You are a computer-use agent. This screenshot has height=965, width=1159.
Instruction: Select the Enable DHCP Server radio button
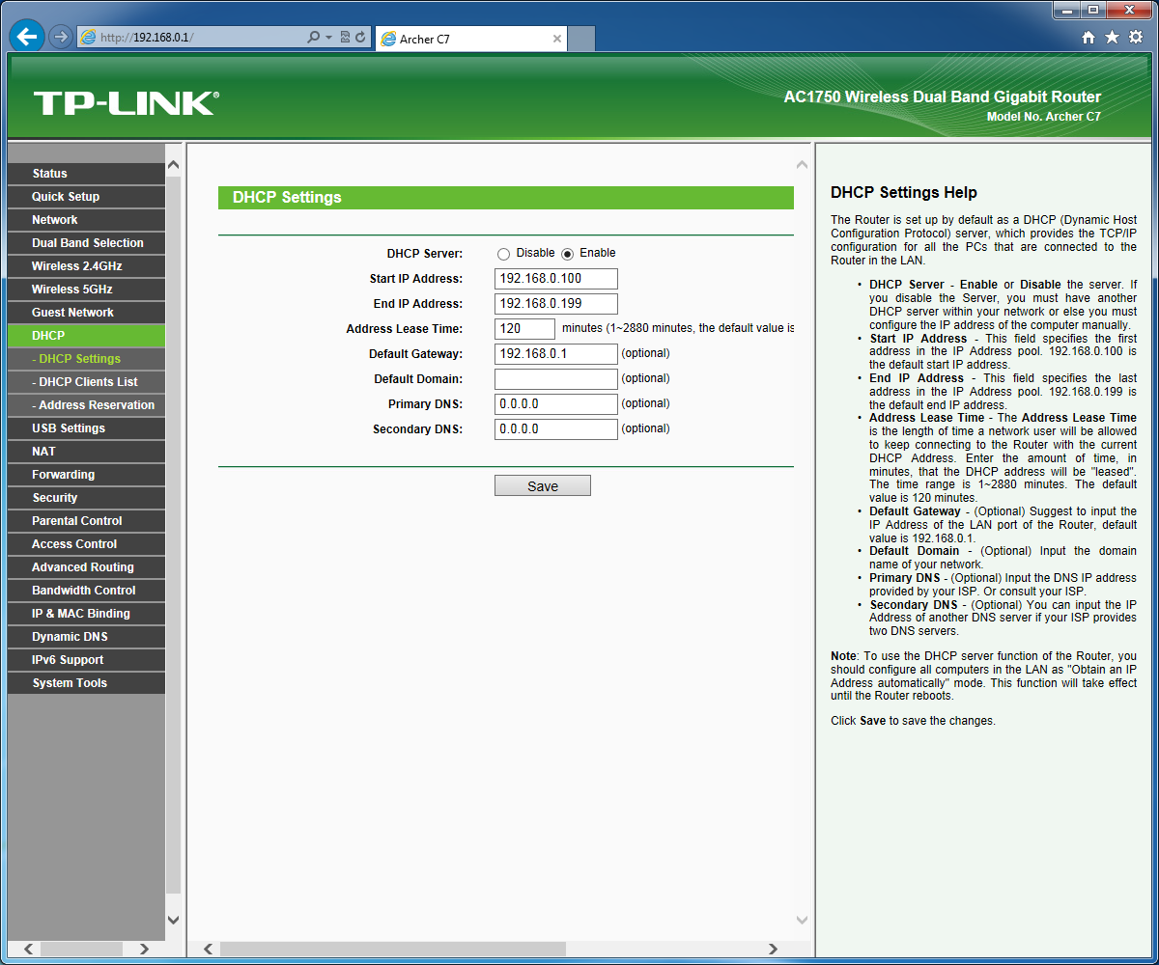tap(567, 254)
